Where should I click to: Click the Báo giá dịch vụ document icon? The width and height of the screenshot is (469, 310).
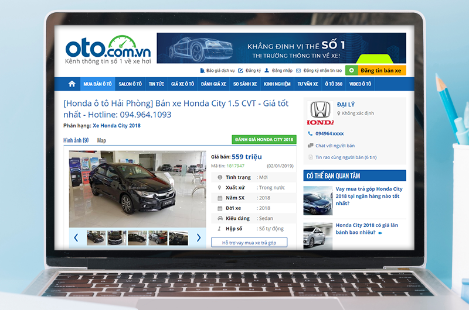202,71
